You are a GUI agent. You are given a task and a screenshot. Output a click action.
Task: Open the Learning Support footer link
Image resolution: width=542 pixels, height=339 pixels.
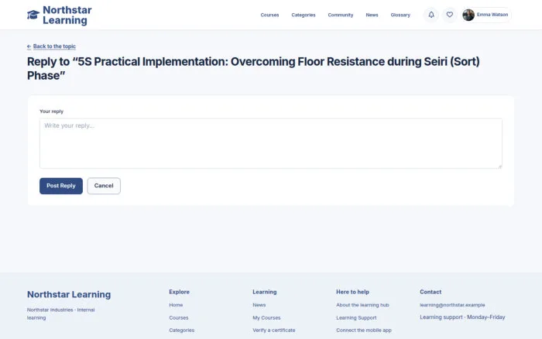356,317
